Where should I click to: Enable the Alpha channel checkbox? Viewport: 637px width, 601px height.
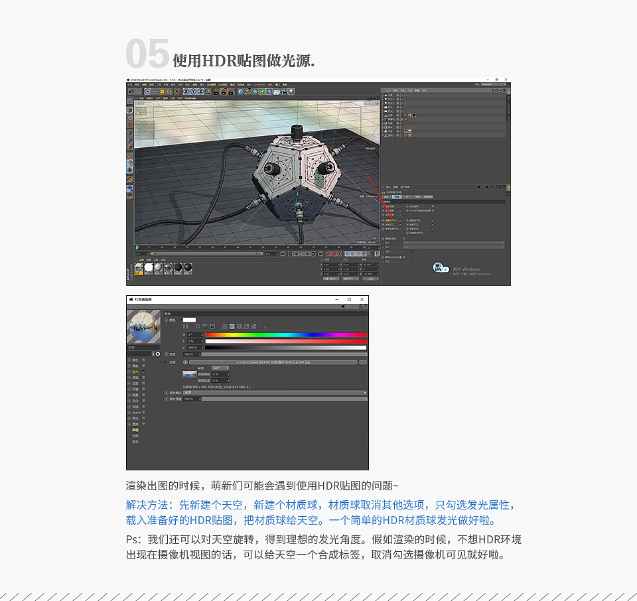pyautogui.click(x=144, y=413)
